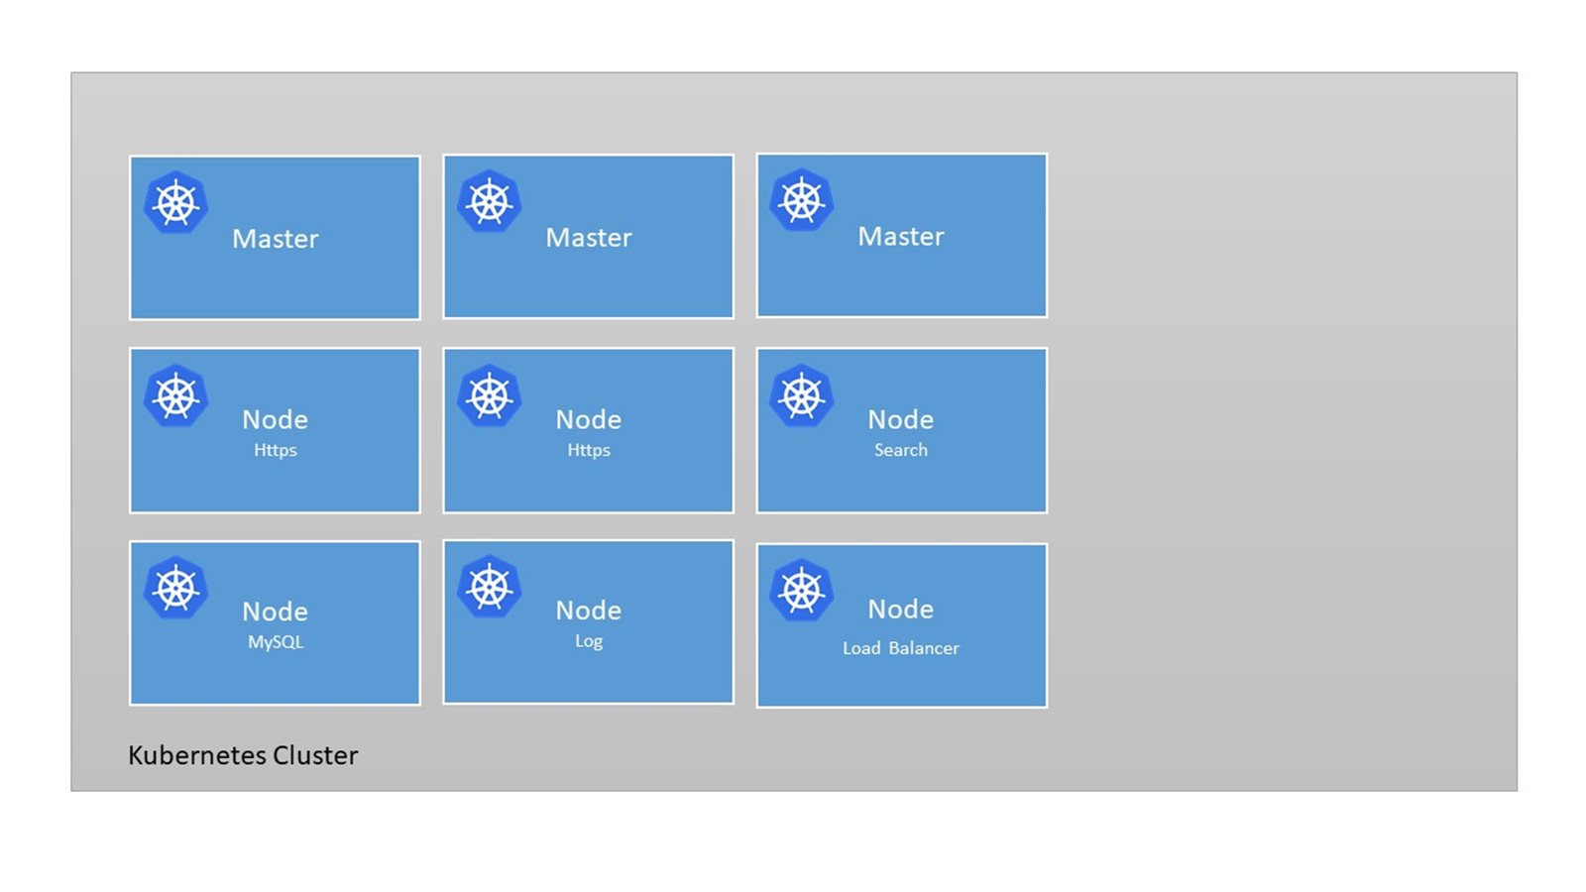Select the "Node" title above Search
The image size is (1586, 892).
pyautogui.click(x=901, y=420)
